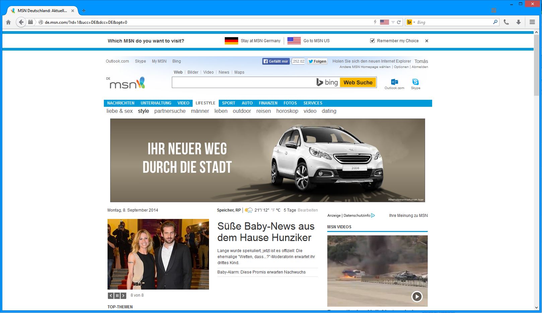This screenshot has height=313, width=542.
Task: Click into the bing web search field
Action: [x=243, y=82]
